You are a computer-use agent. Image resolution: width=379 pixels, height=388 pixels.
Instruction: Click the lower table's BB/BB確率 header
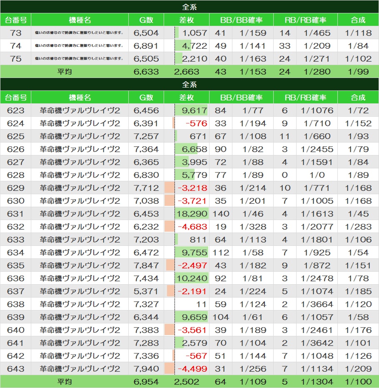pyautogui.click(x=241, y=97)
